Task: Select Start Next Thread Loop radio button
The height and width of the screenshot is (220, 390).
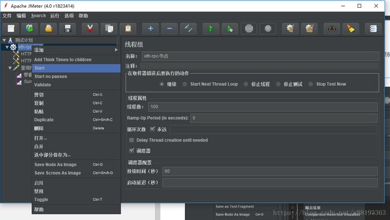Action: 185,85
